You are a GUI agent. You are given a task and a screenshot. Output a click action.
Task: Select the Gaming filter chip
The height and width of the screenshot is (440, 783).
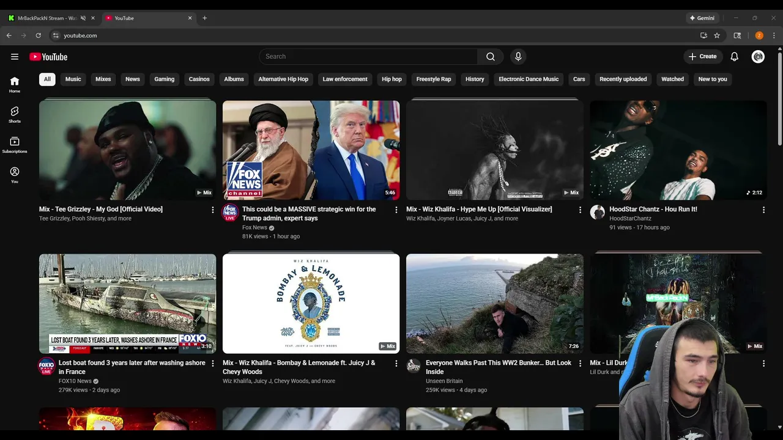165,79
